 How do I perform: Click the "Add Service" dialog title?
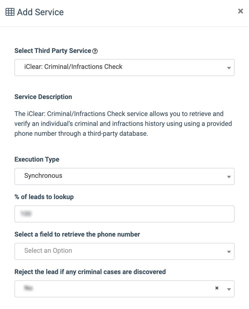coord(40,12)
